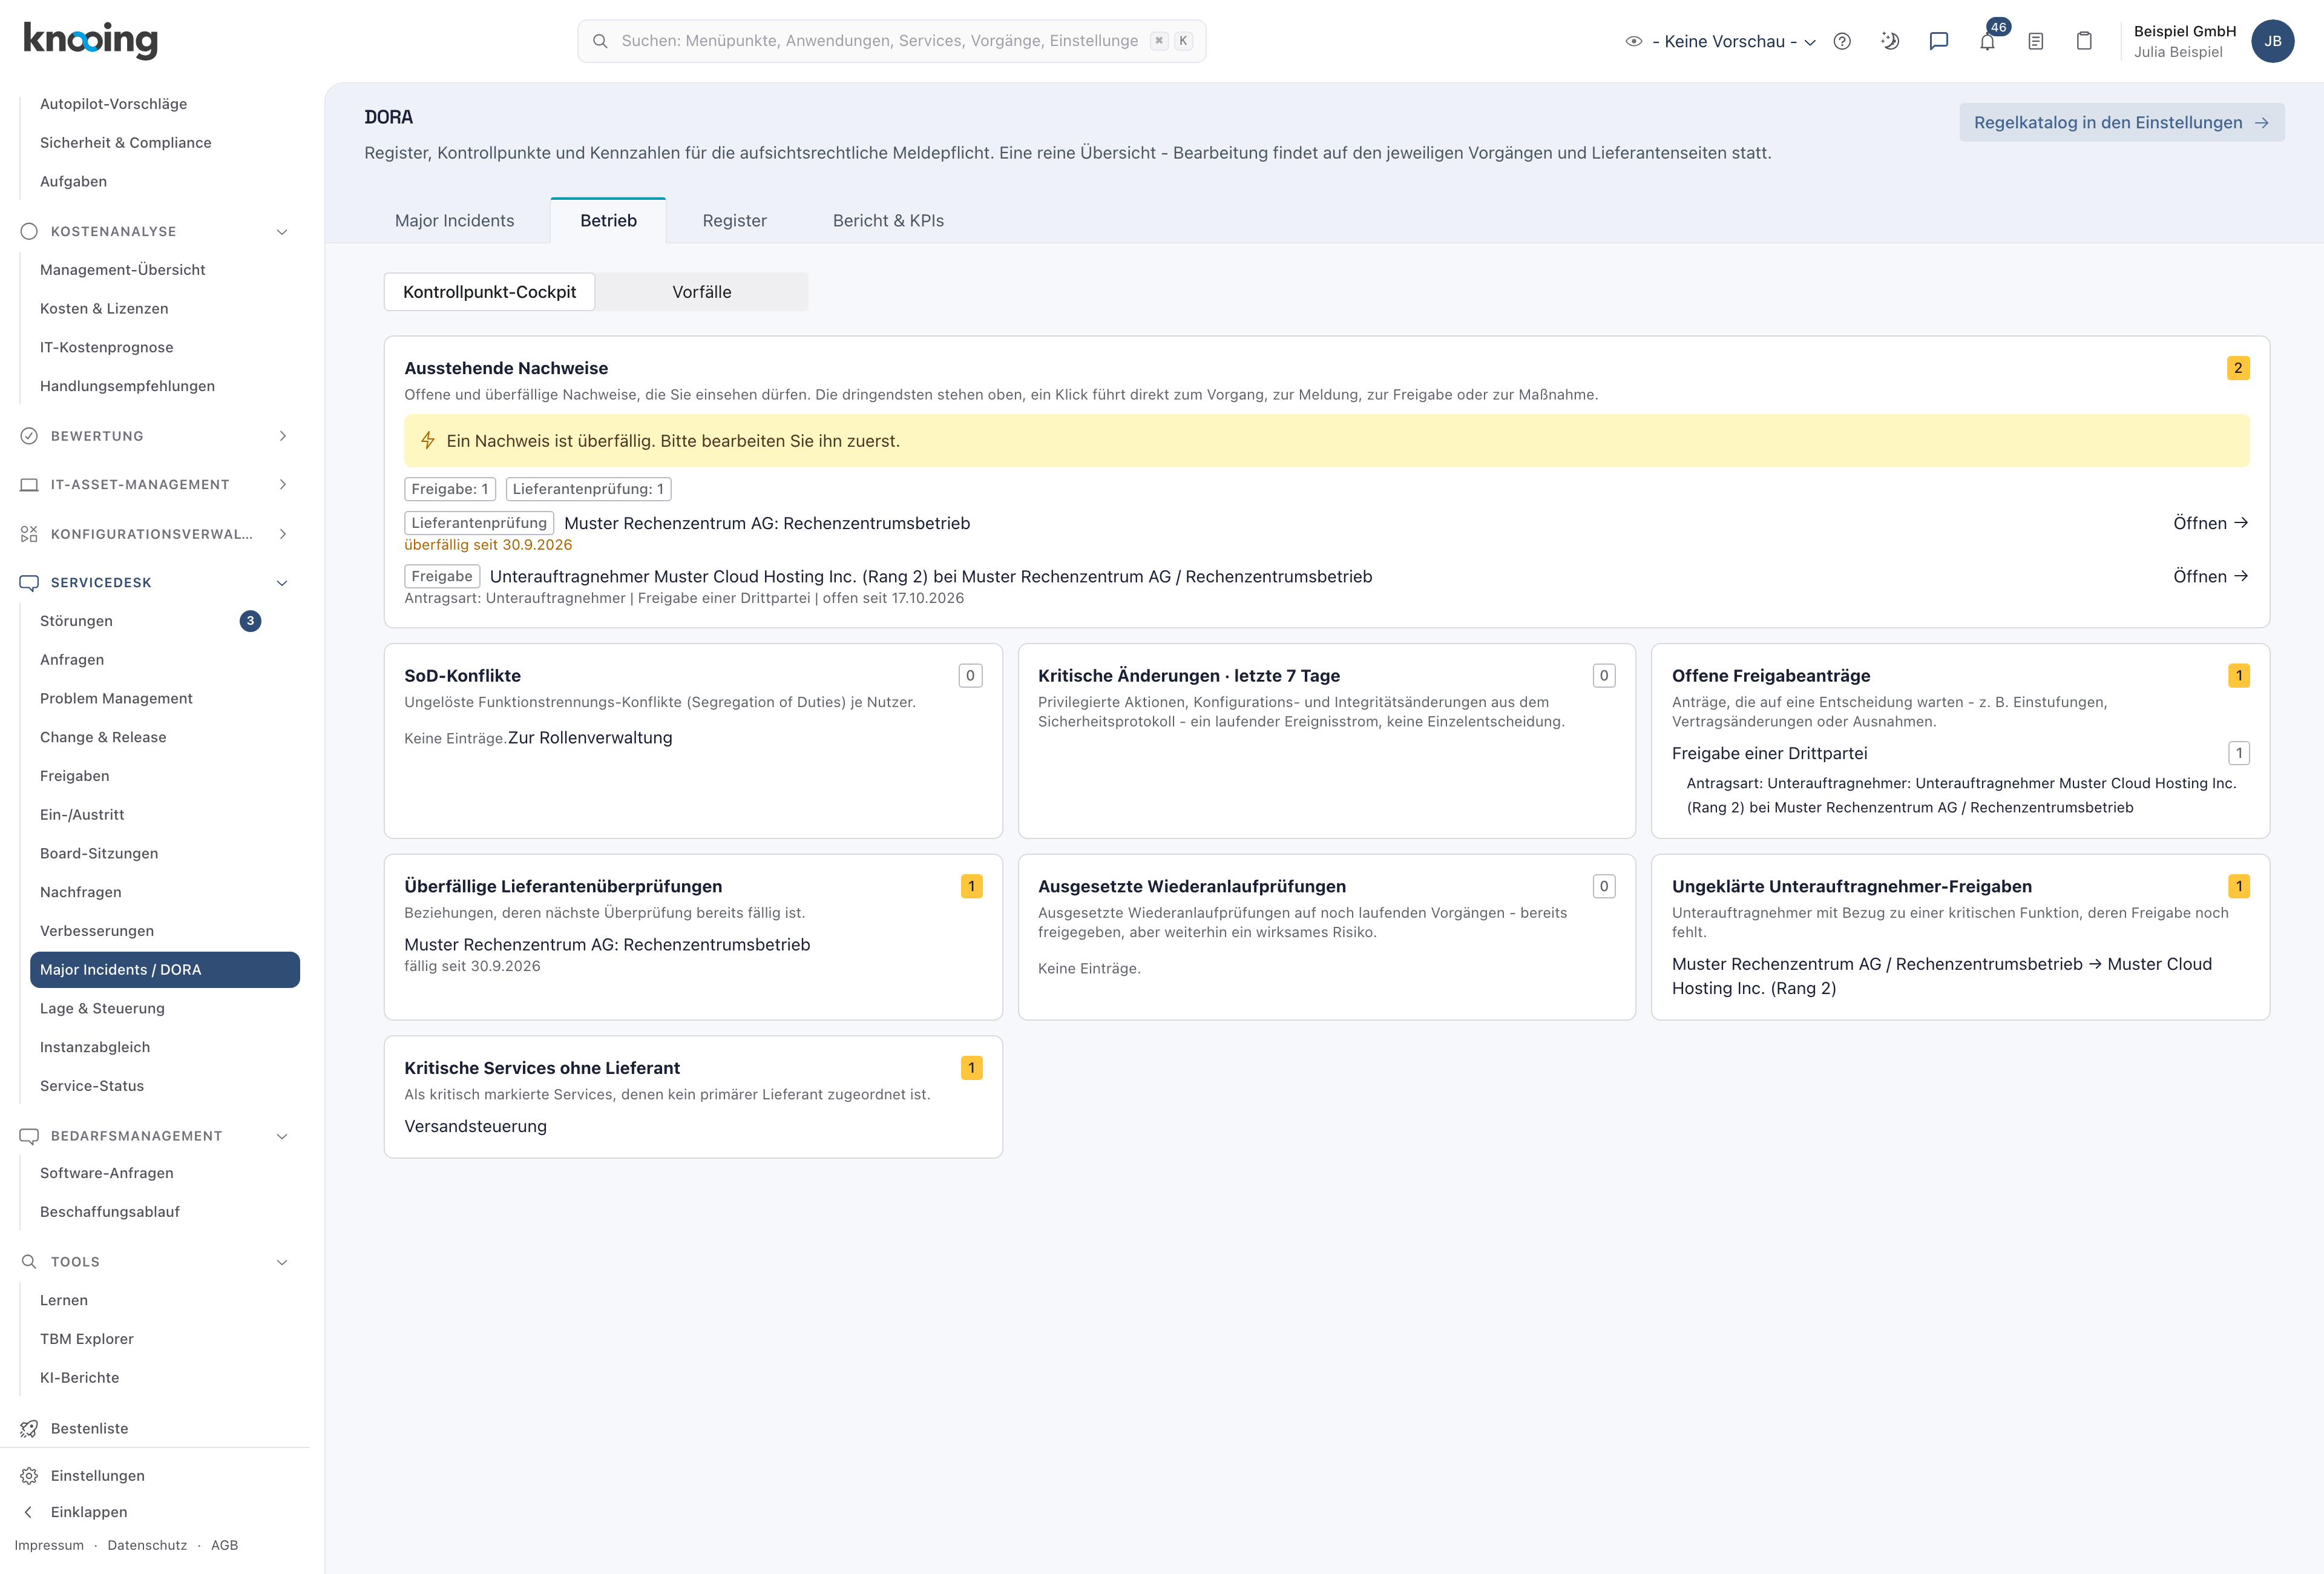
Task: Open the Datenschutz footer link
Action: point(147,1545)
